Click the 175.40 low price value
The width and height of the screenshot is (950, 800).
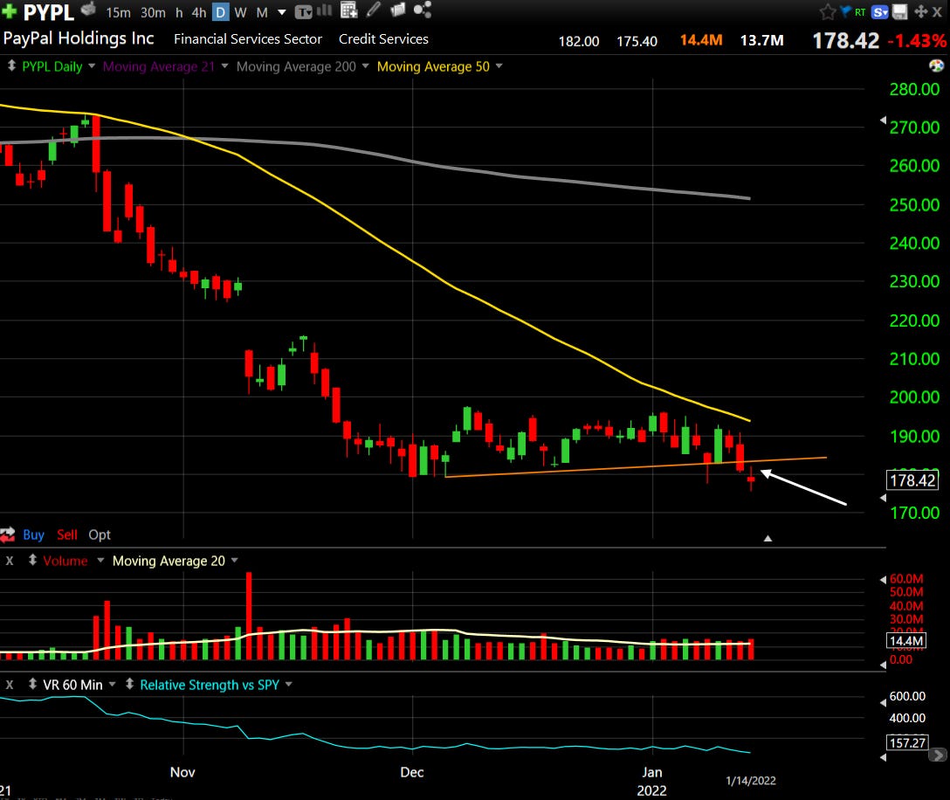637,41
